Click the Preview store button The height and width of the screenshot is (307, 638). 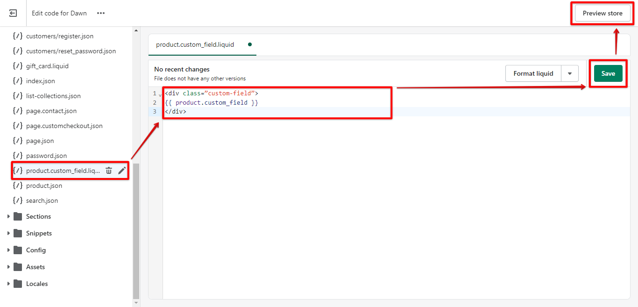click(602, 13)
